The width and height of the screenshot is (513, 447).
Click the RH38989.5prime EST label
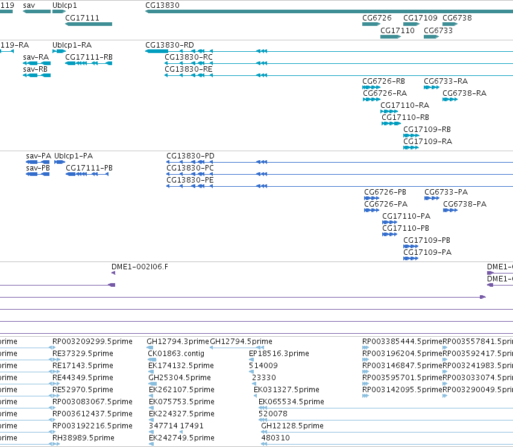pos(83,438)
